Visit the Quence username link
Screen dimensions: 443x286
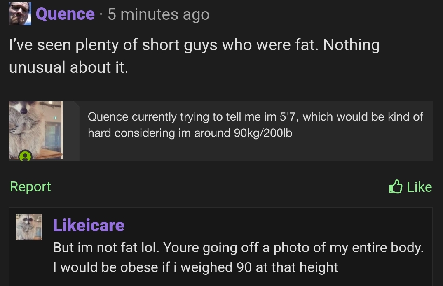[65, 14]
